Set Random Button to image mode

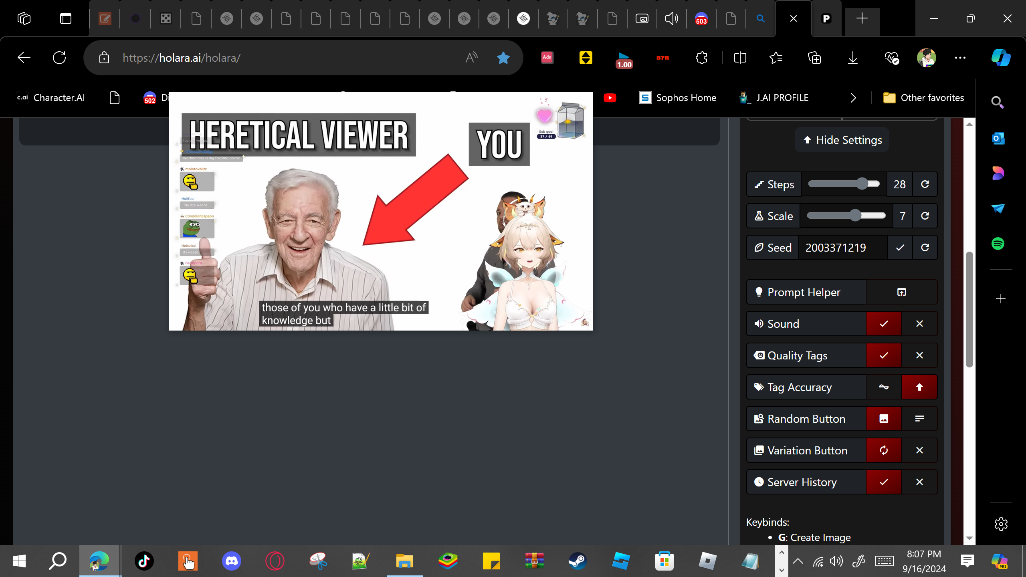pyautogui.click(x=884, y=419)
